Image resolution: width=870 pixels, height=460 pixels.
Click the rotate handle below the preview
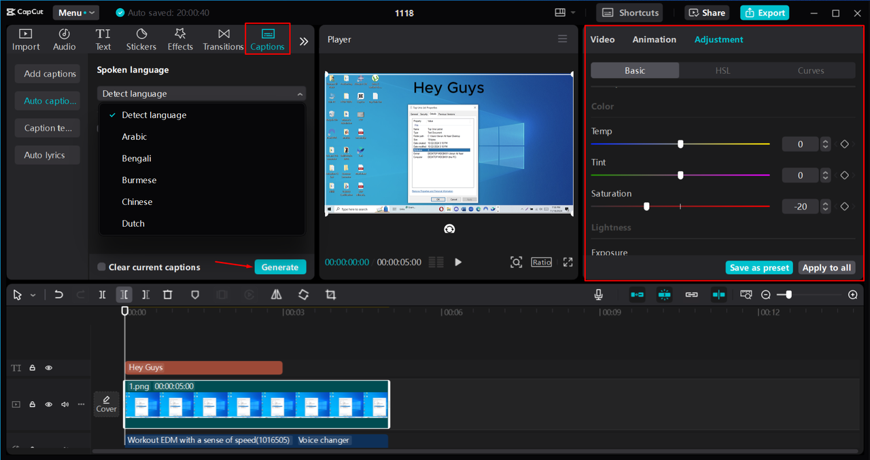449,229
